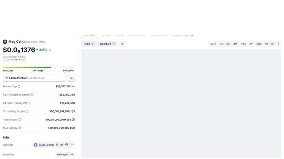Open the Max Supply info icon
The image size is (284, 159).
pyautogui.click(x=19, y=128)
